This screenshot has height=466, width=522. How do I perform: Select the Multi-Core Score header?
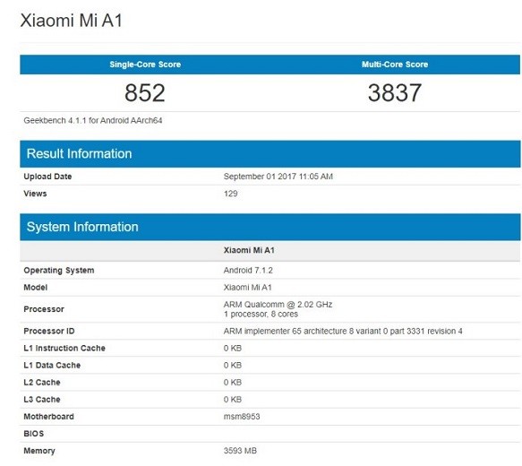(395, 65)
